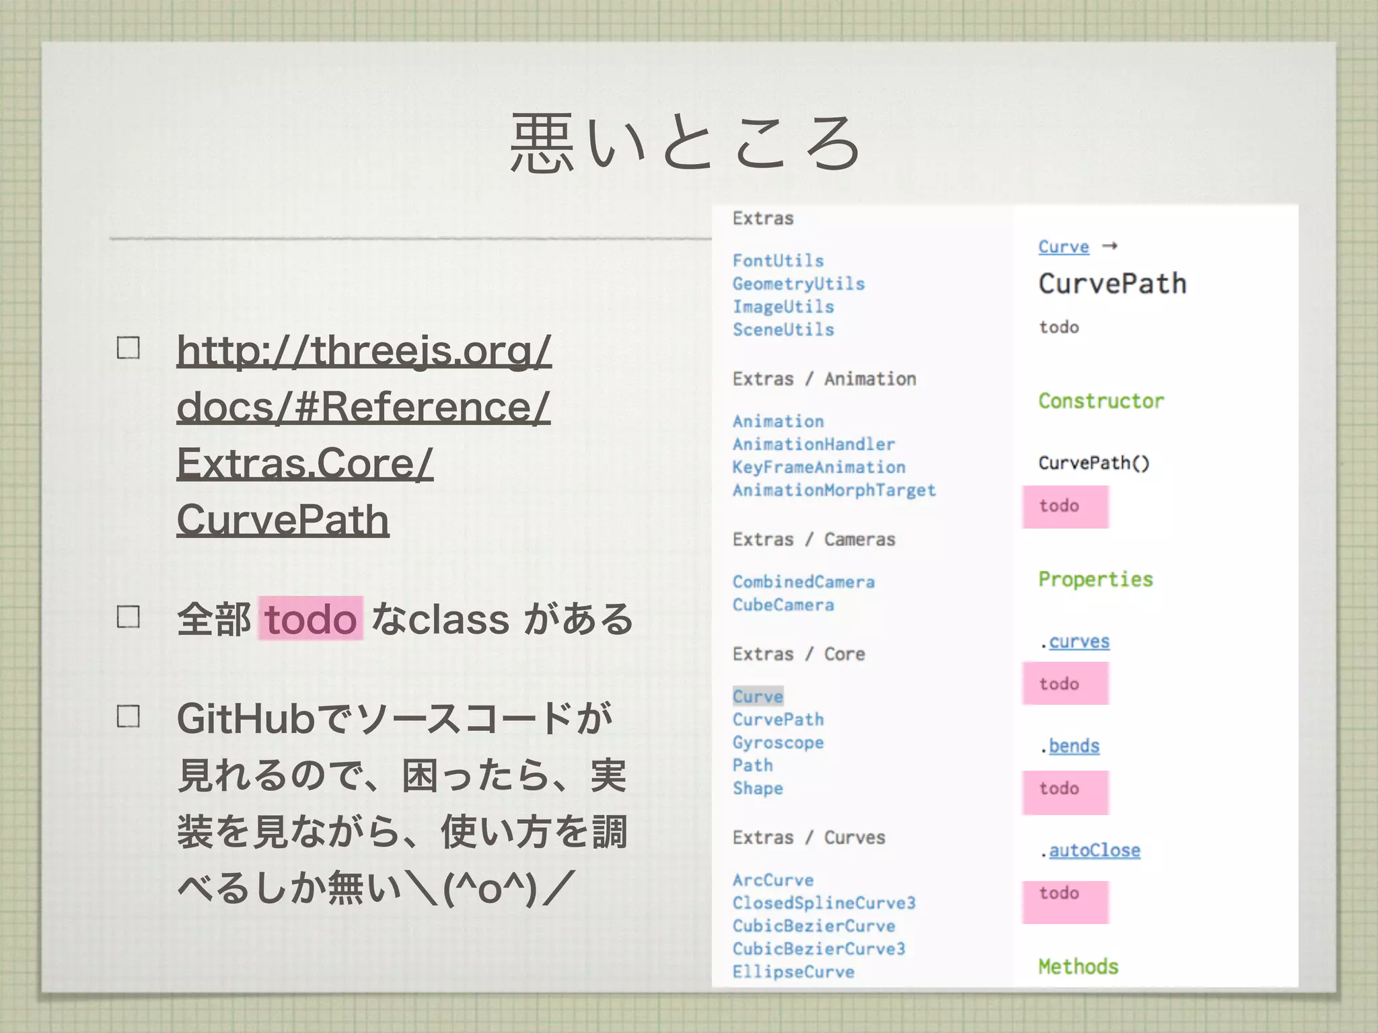Follow the Curve parent class link above CurvePath
This screenshot has height=1033, width=1378.
click(1063, 247)
